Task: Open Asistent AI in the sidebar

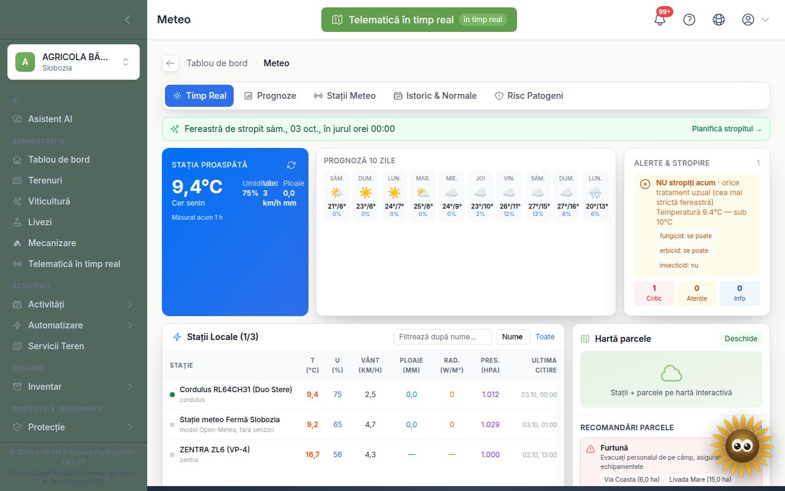Action: coord(74,119)
